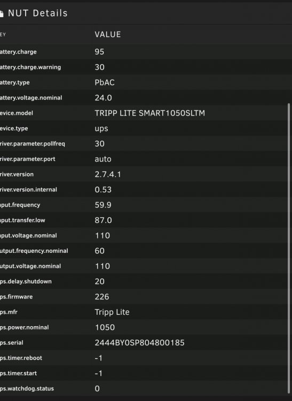This screenshot has height=401, width=292.
Task: Click the NUT Details panel title
Action: point(38,13)
